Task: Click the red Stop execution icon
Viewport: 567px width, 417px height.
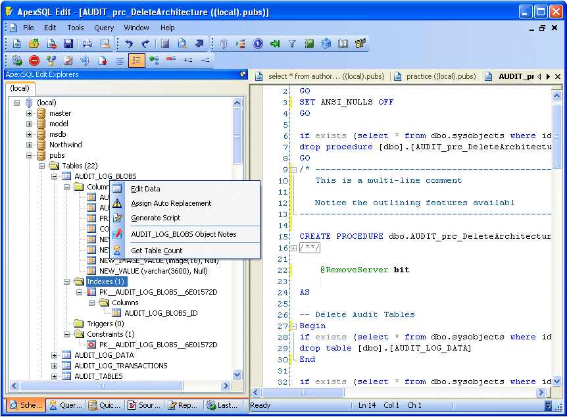Action: point(34,61)
